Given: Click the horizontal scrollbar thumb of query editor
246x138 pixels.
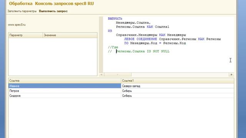Looking at the screenshot, I should [118, 75].
